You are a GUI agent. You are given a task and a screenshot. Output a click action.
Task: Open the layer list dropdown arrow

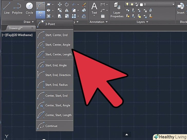[173, 4]
